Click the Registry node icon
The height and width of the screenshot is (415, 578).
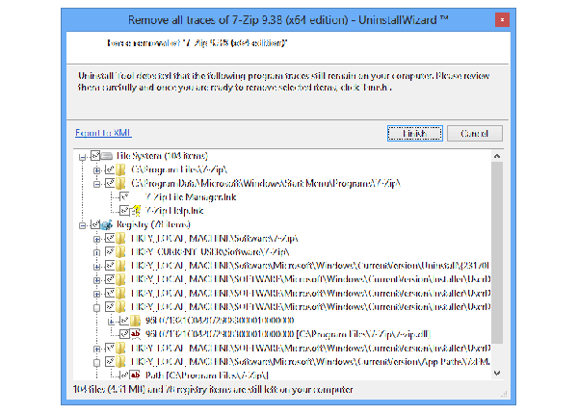107,224
